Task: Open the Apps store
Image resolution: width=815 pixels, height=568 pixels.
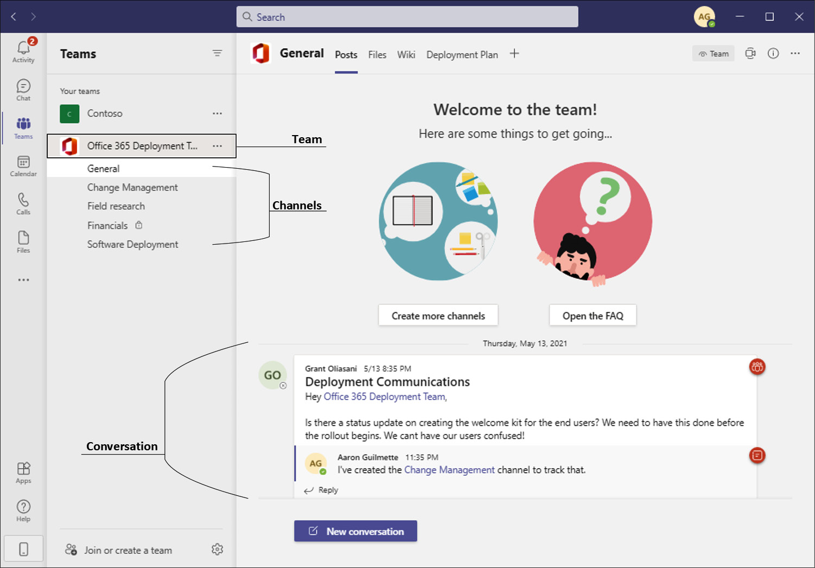Action: [x=23, y=473]
